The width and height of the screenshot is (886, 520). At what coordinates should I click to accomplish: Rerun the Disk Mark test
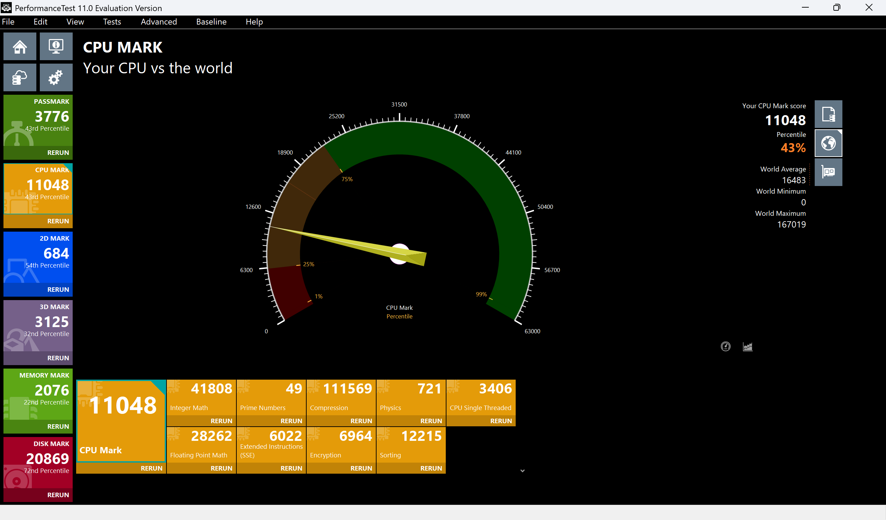pyautogui.click(x=58, y=495)
